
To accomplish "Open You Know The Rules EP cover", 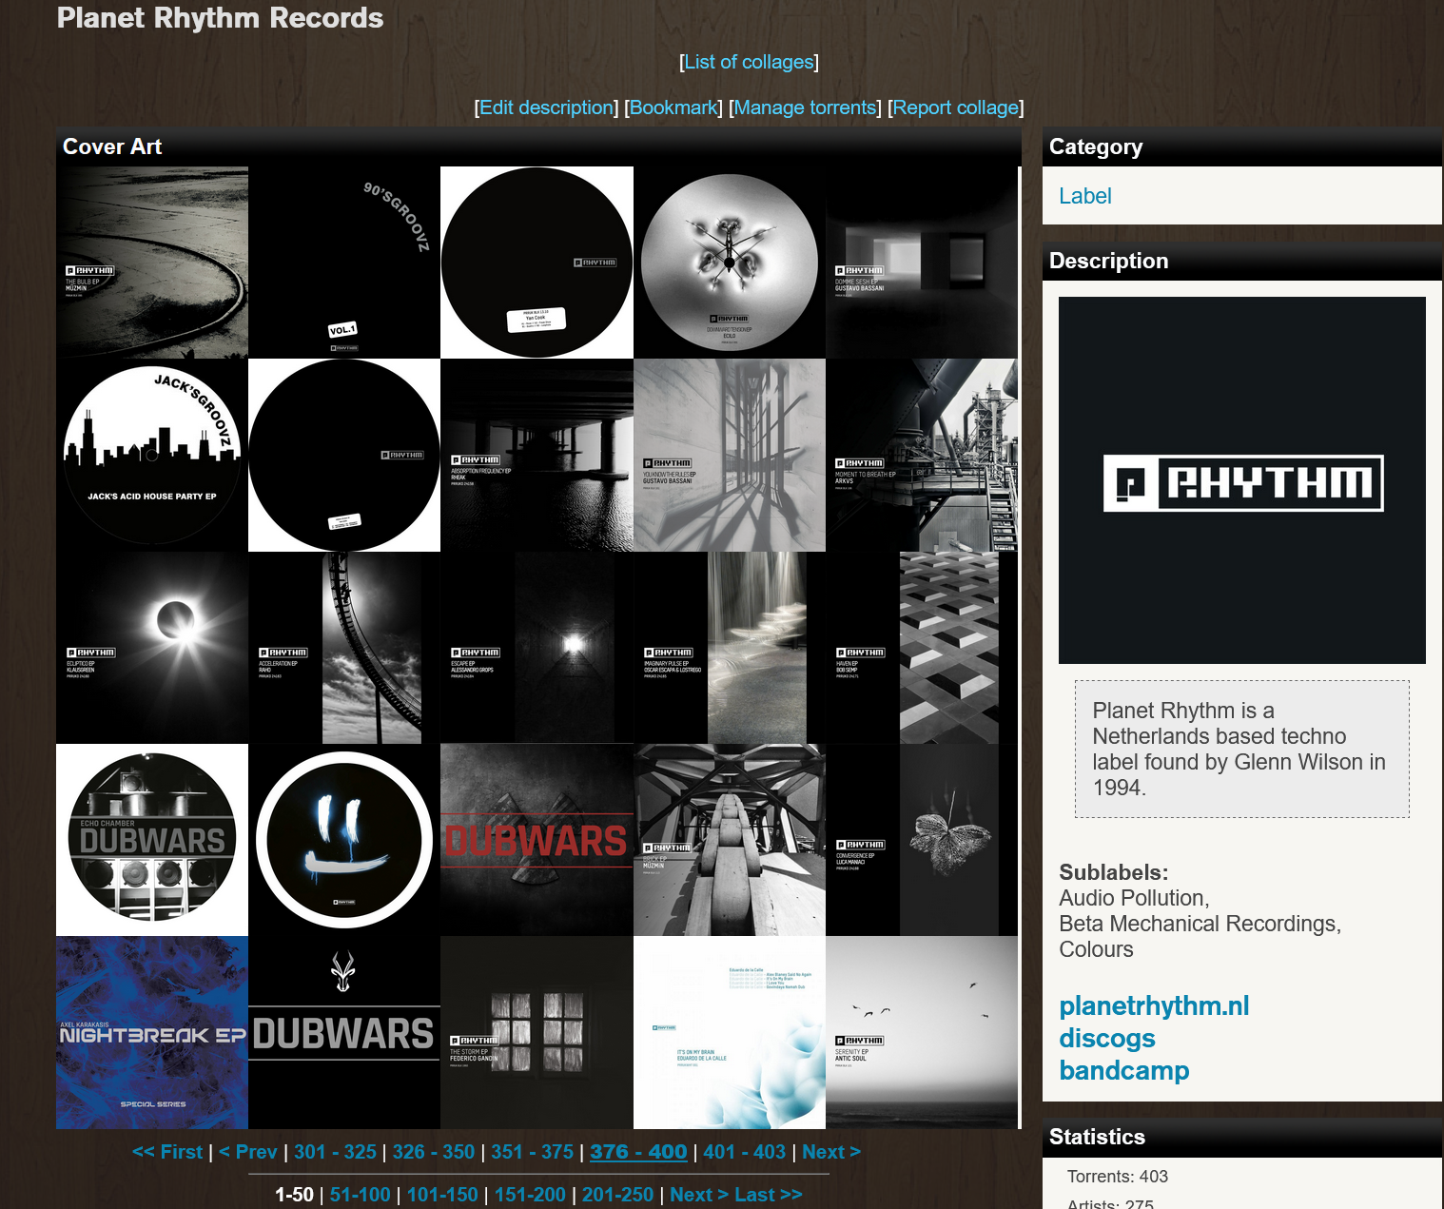I will (x=730, y=455).
